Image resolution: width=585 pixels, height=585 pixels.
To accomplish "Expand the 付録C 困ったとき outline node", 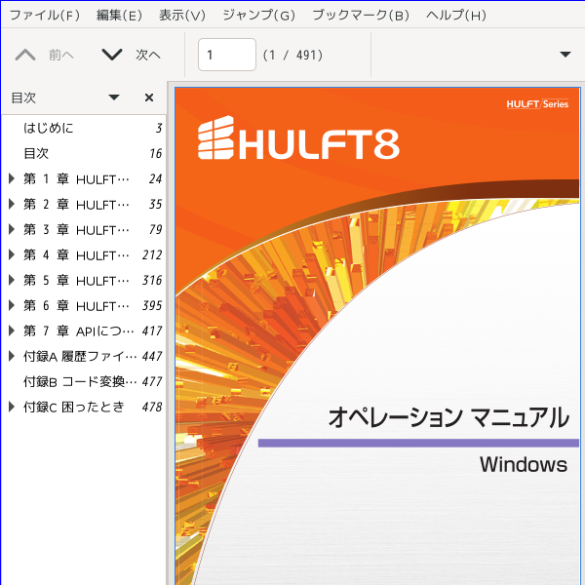I will [12, 407].
